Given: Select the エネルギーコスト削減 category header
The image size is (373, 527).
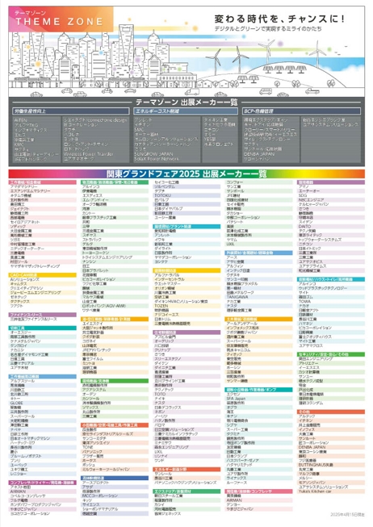Looking at the screenshot, I should click(186, 111).
